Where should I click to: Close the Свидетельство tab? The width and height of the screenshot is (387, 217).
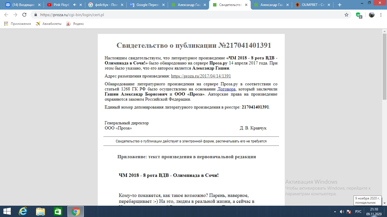point(246,5)
